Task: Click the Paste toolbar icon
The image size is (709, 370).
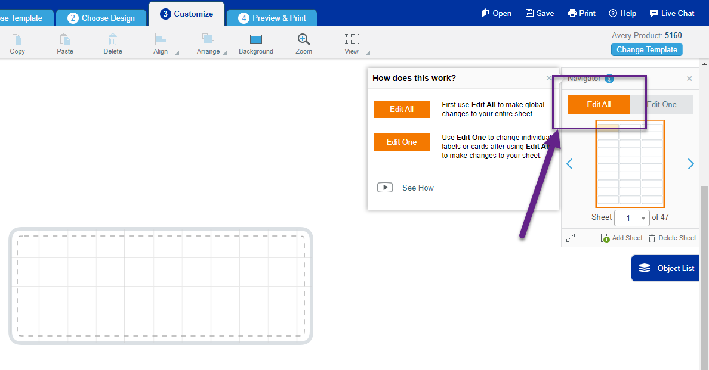Action: pos(64,40)
